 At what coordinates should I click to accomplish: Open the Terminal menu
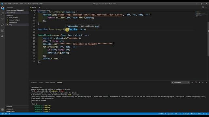click(35, 4)
